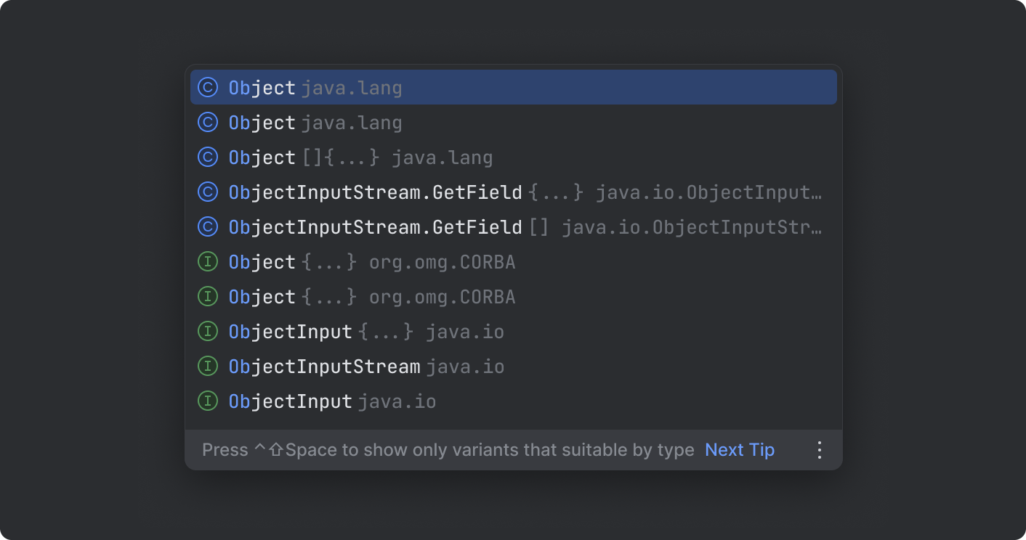The height and width of the screenshot is (540, 1026).
Task: Click the interface icon next to ObjectInput {...} entry
Action: pyautogui.click(x=208, y=331)
